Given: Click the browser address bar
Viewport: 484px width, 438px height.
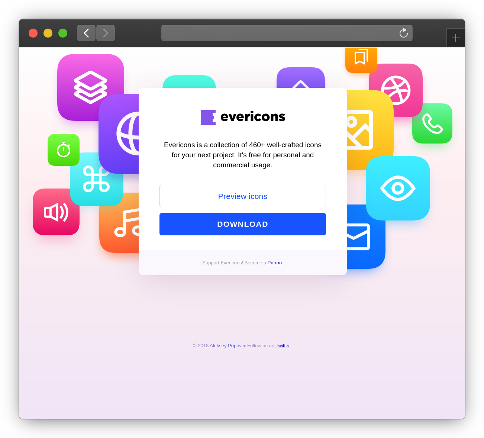Looking at the screenshot, I should (x=287, y=33).
